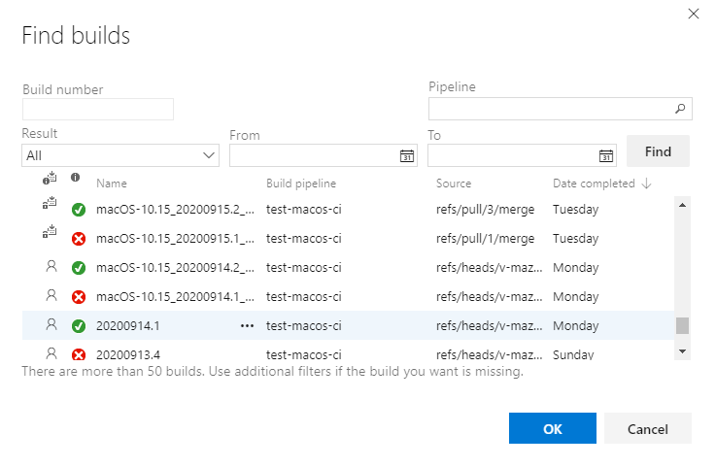Open the ellipsis menu for build 20200914.1

point(247,326)
